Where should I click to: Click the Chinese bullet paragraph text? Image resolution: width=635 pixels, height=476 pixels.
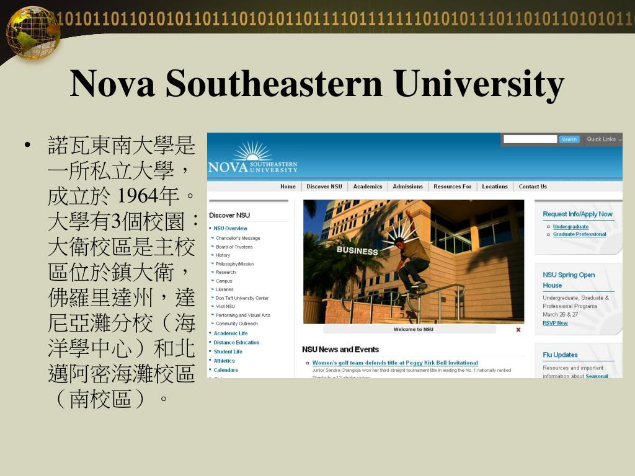(x=122, y=272)
